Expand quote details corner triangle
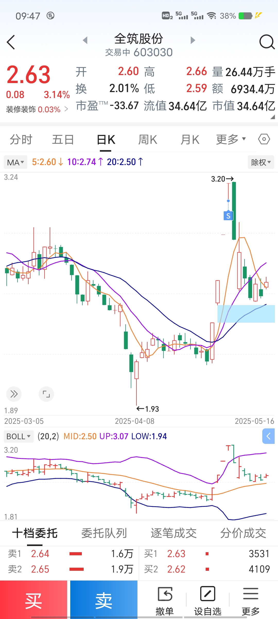Viewport: 278px width, 619px height. 273,117
